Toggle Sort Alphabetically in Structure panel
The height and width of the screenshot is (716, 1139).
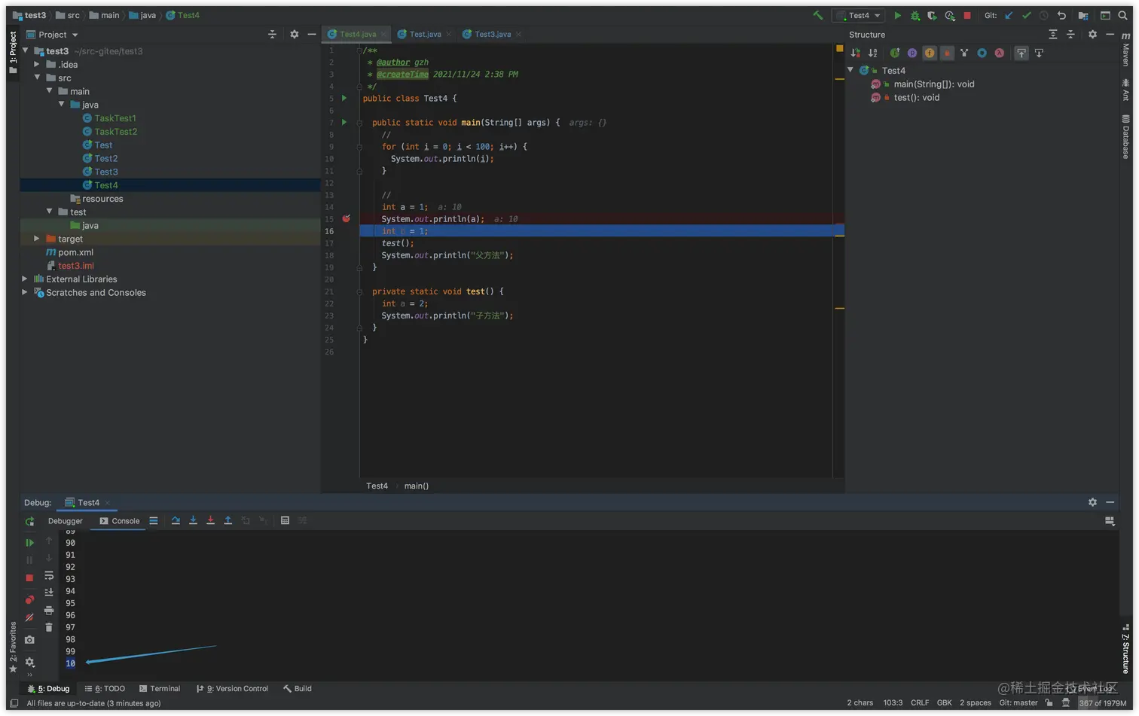(872, 53)
